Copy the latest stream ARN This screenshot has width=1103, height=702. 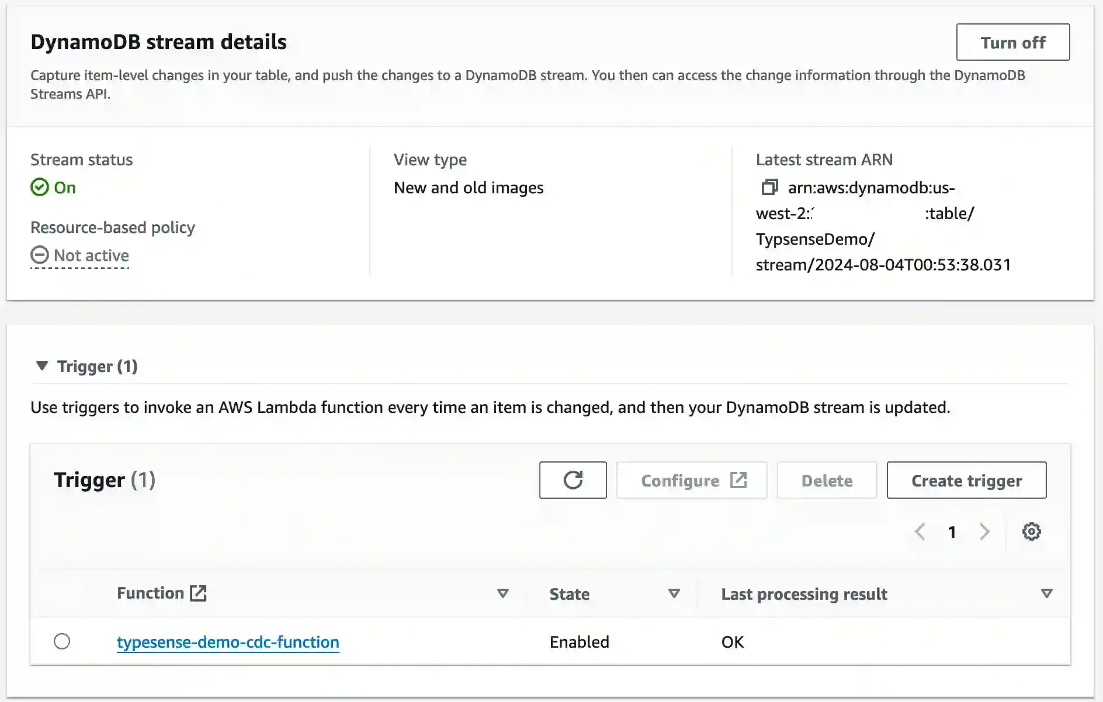[769, 187]
